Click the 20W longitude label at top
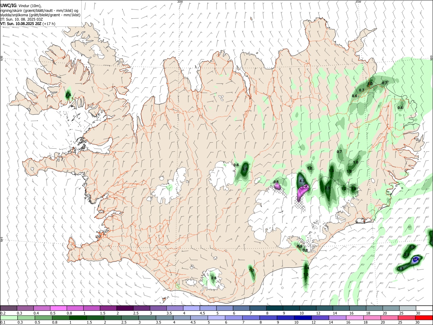 click(180, 2)
